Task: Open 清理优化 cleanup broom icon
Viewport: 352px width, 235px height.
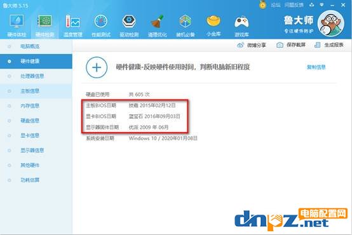Action: tap(157, 22)
